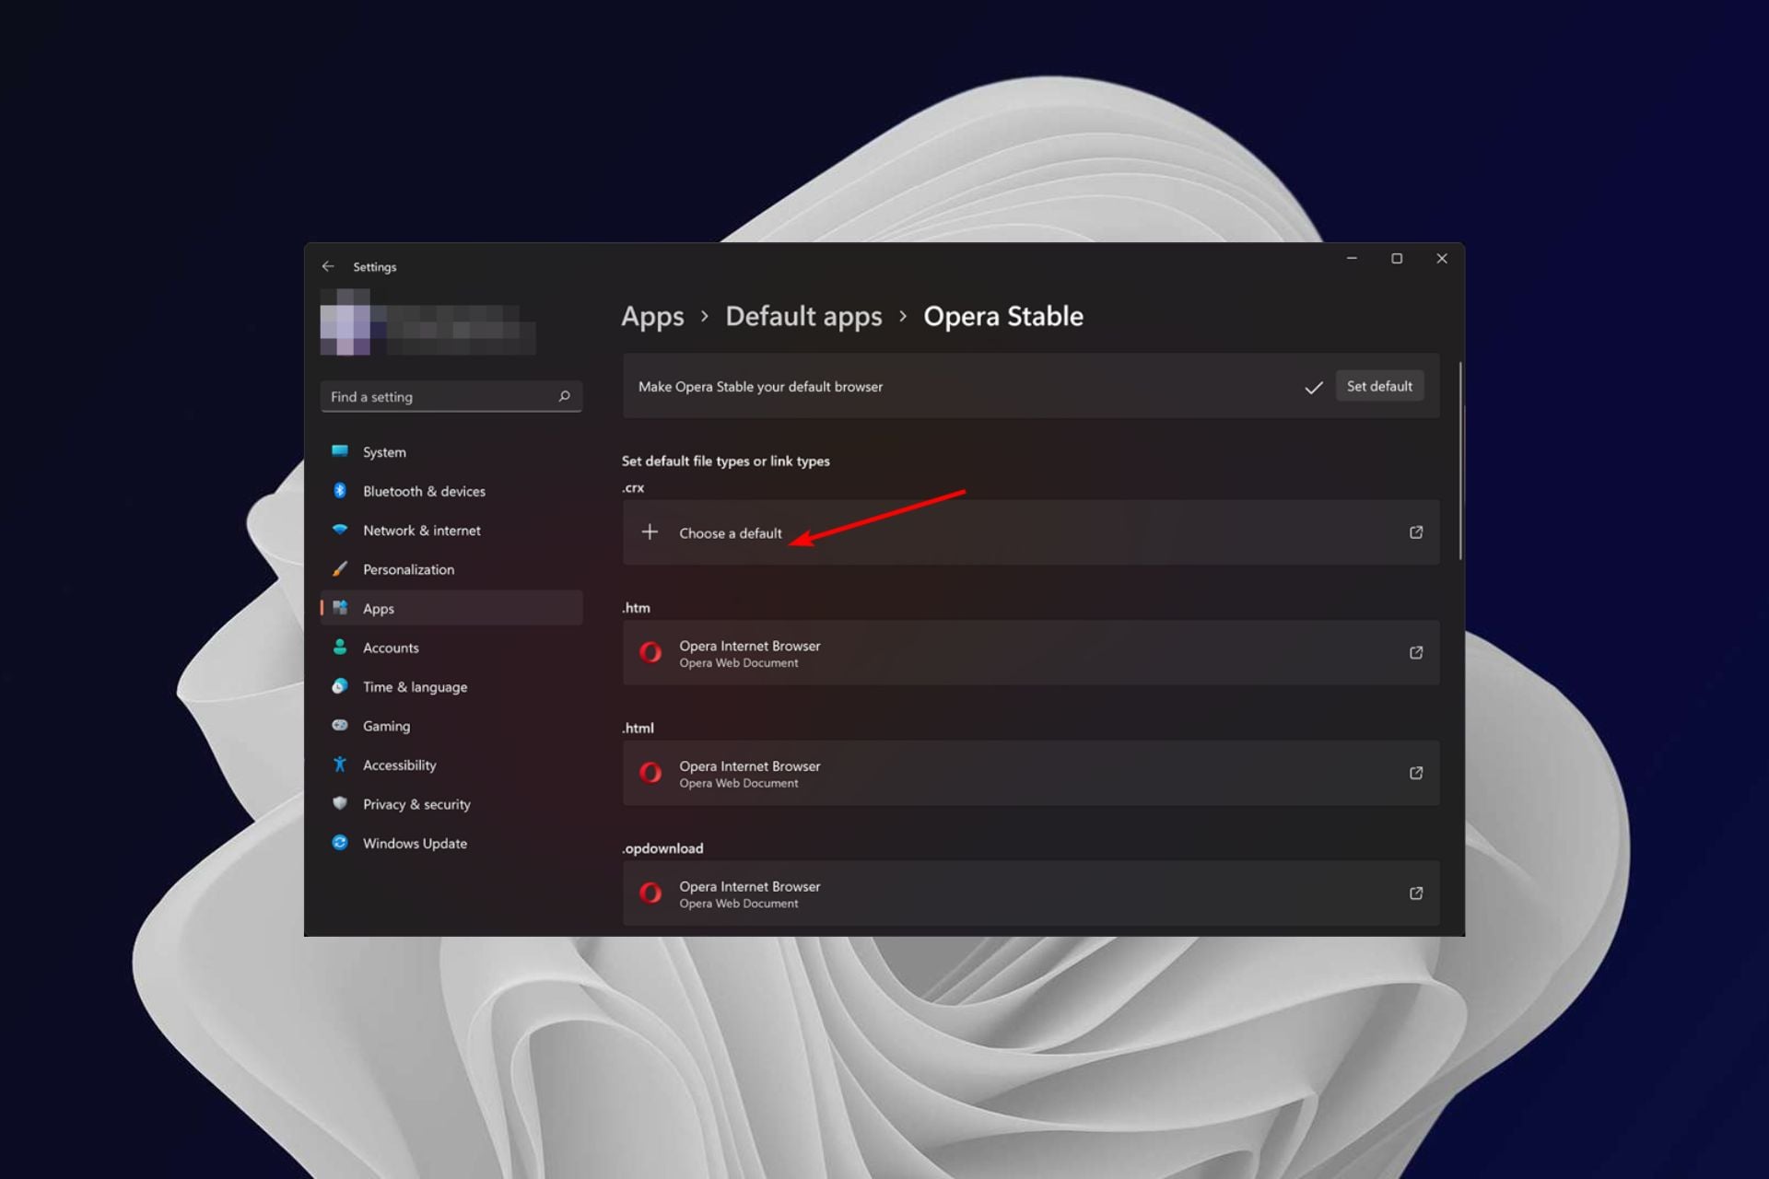Viewport: 1769px width, 1179px height.
Task: Open external link icon for .crx row
Action: [1415, 532]
